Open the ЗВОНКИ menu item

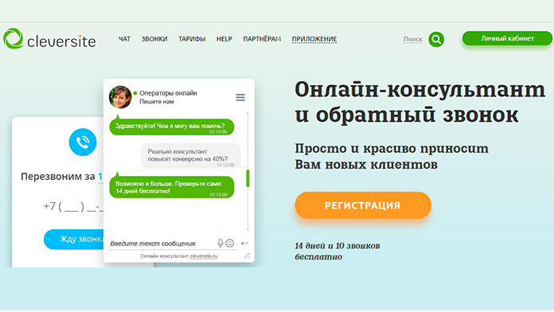pos(154,39)
